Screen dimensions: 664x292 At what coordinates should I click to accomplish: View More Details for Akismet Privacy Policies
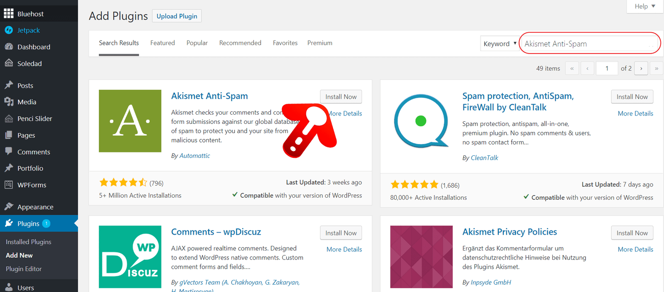point(635,249)
